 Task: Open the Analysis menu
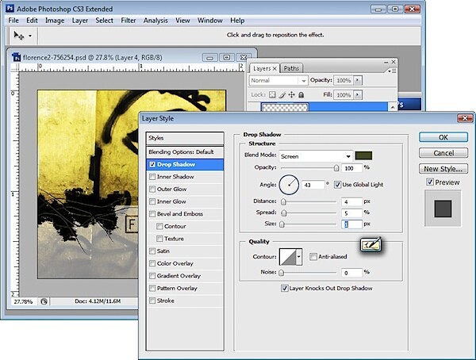click(155, 21)
